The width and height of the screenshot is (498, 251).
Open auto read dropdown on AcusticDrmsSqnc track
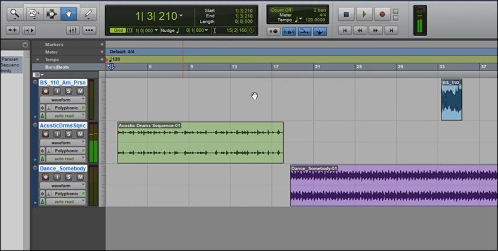(63, 158)
